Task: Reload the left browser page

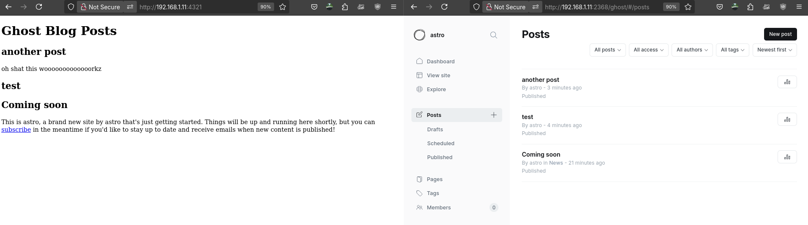Action: point(39,7)
